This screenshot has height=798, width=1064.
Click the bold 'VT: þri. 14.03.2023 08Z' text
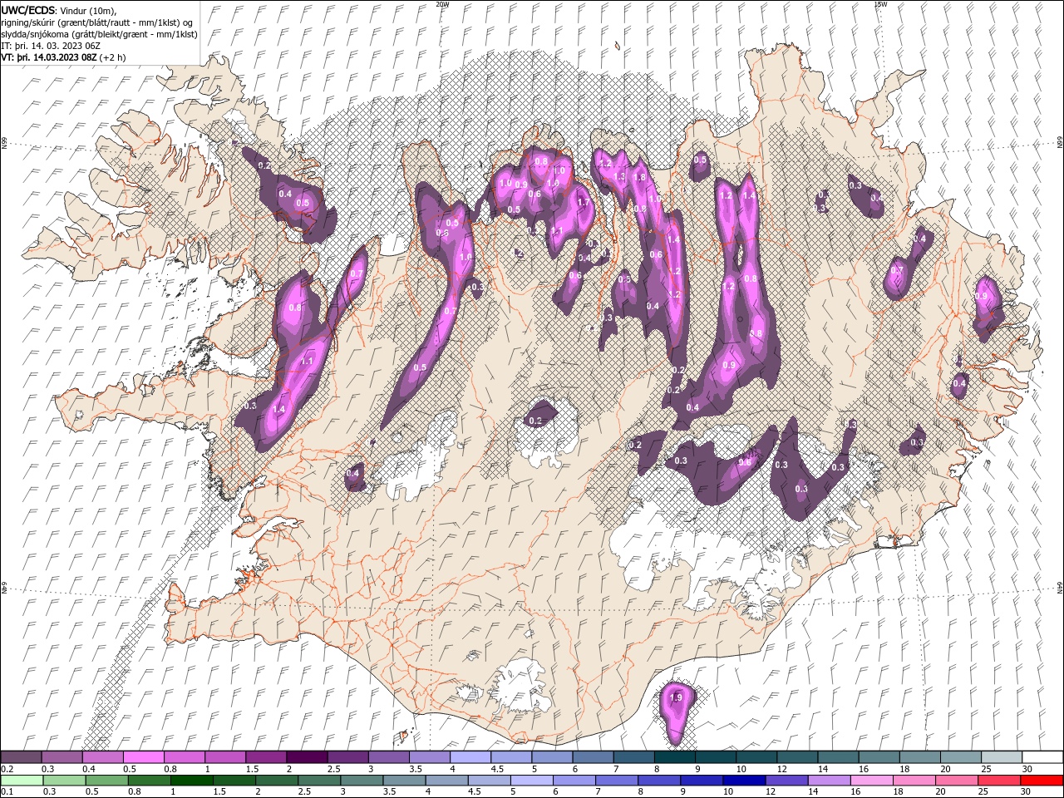[x=49, y=57]
